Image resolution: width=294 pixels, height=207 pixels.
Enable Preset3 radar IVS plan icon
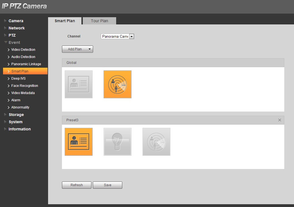pos(156,142)
